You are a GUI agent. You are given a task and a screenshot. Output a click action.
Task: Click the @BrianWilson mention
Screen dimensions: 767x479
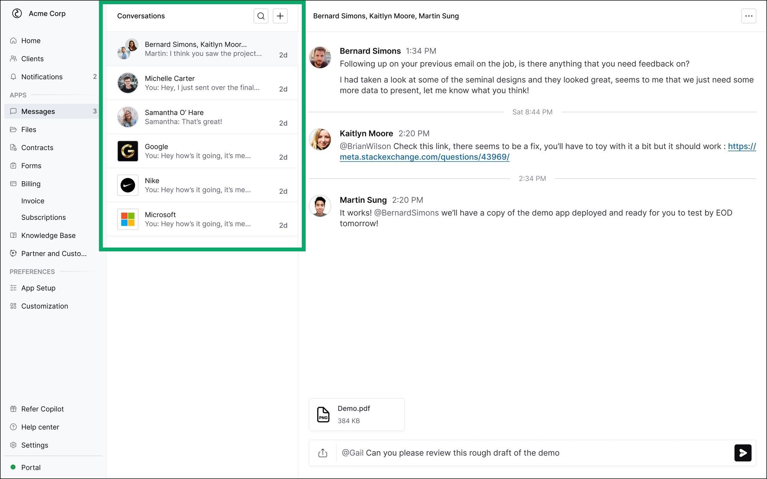point(365,146)
